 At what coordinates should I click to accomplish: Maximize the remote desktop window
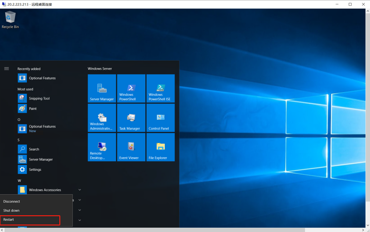[350, 4]
